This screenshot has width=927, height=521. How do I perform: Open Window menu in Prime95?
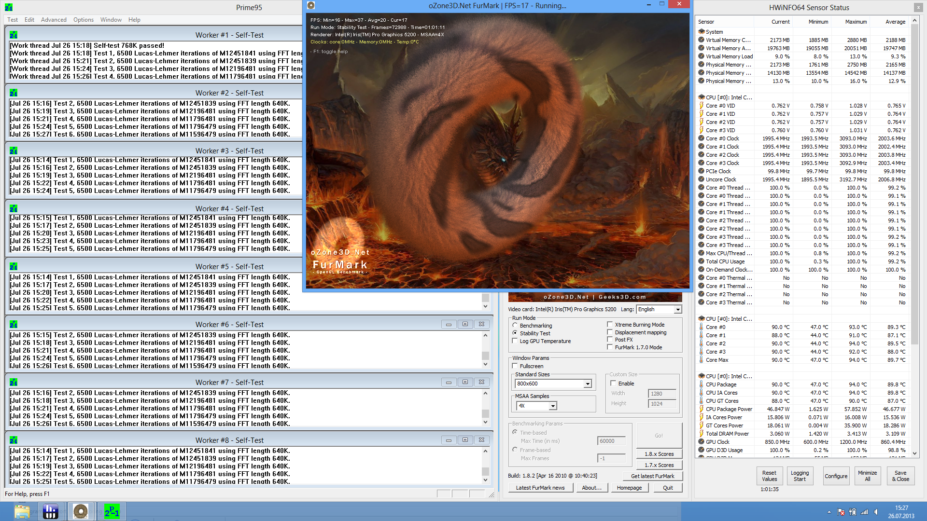tap(111, 20)
